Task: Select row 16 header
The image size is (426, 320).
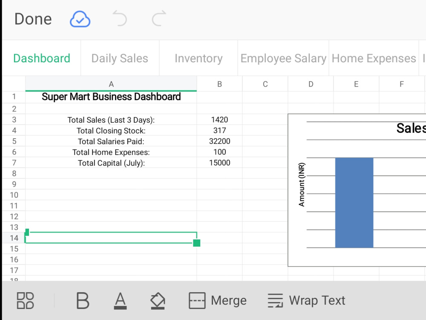Action: pos(14,259)
